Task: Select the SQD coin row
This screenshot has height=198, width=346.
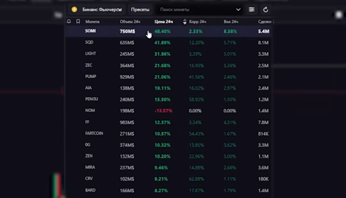Action: point(169,42)
